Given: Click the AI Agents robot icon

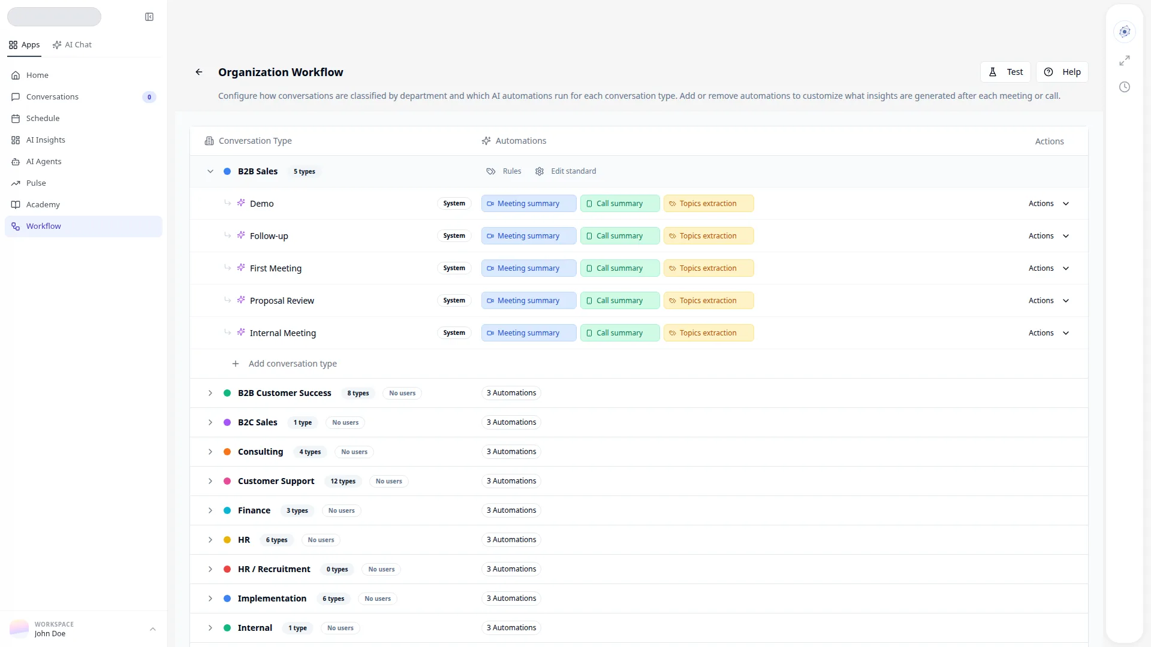Looking at the screenshot, I should point(16,162).
